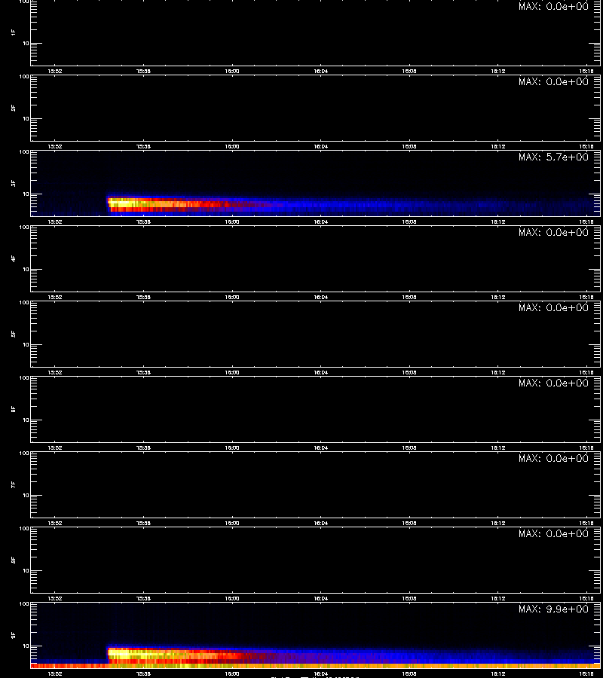Click the 100 axis tick label on panel 9F
The height and width of the screenshot is (678, 603).
tap(24, 604)
